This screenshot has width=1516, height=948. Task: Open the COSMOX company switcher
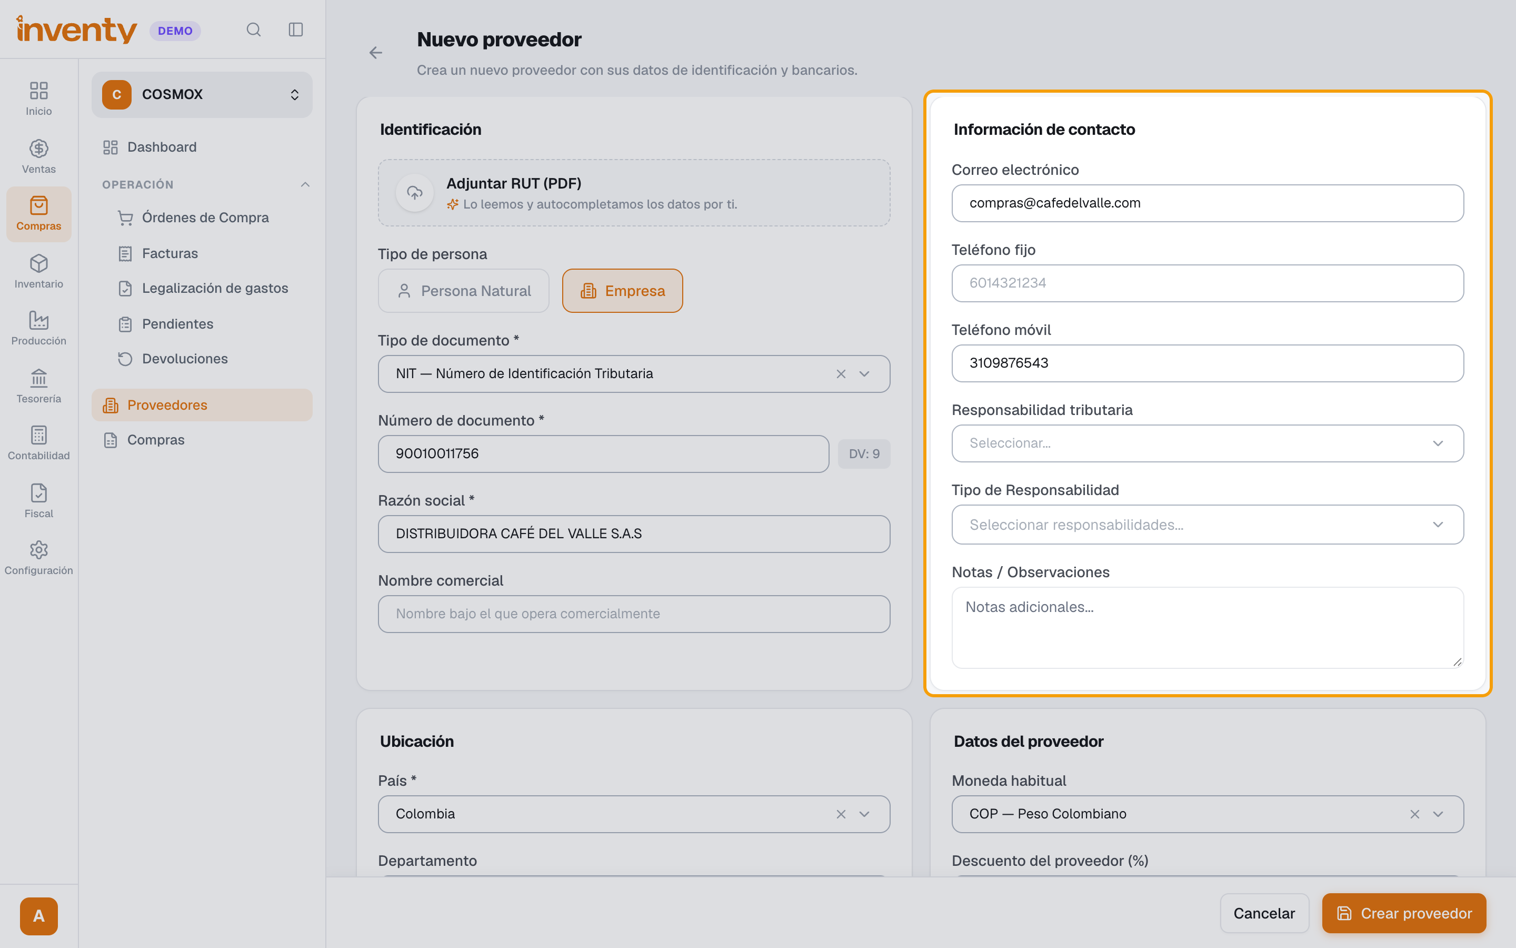pyautogui.click(x=202, y=95)
